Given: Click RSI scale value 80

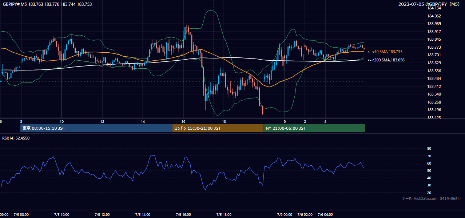Looking at the screenshot, I should pyautogui.click(x=429, y=149).
